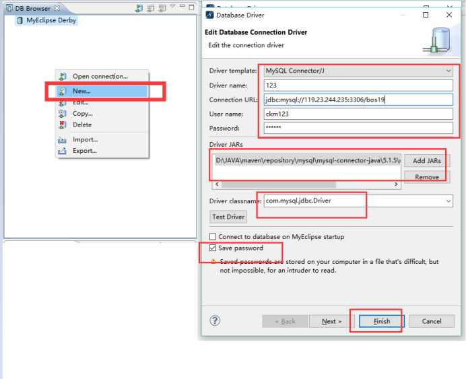The width and height of the screenshot is (466, 379).
Task: Click the New driver icon in context menu
Action: [x=63, y=91]
